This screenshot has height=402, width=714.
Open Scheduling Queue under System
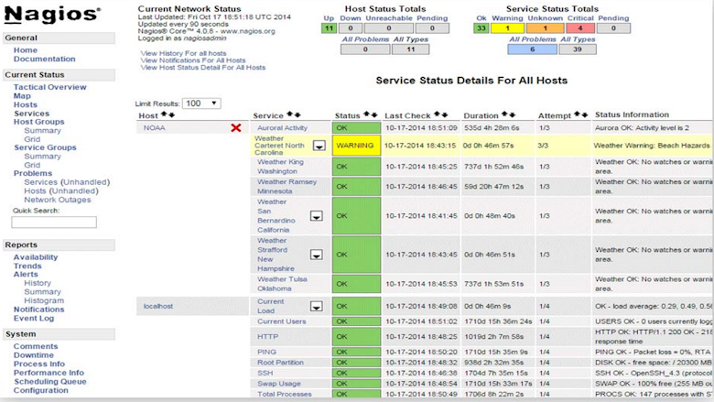49,382
